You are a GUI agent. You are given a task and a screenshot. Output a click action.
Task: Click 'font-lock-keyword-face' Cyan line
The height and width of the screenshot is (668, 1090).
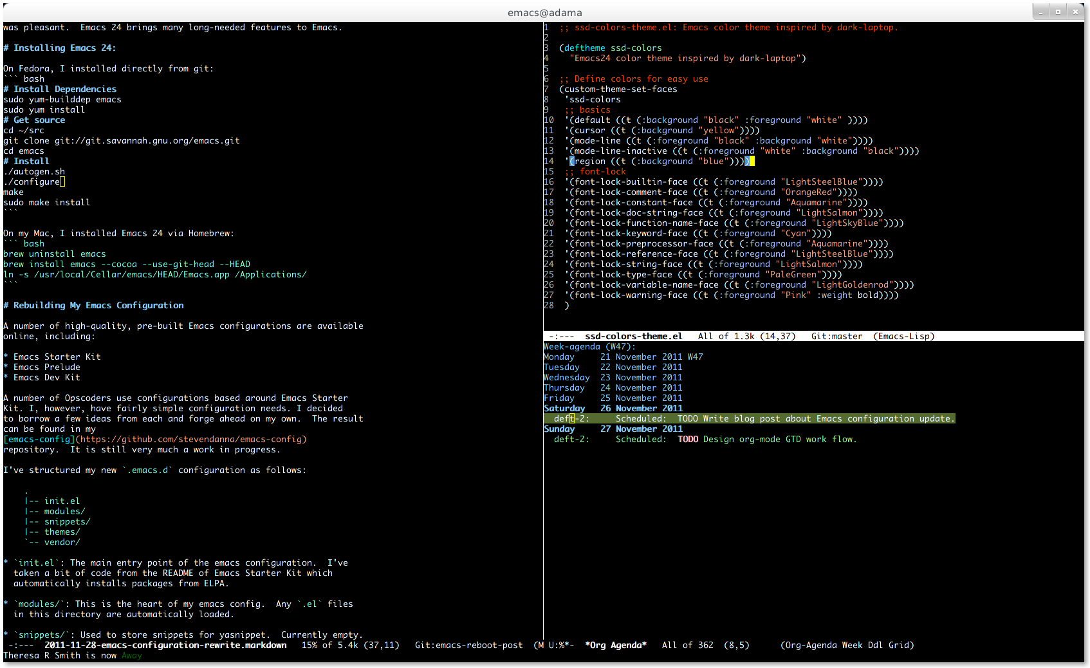pyautogui.click(x=698, y=233)
